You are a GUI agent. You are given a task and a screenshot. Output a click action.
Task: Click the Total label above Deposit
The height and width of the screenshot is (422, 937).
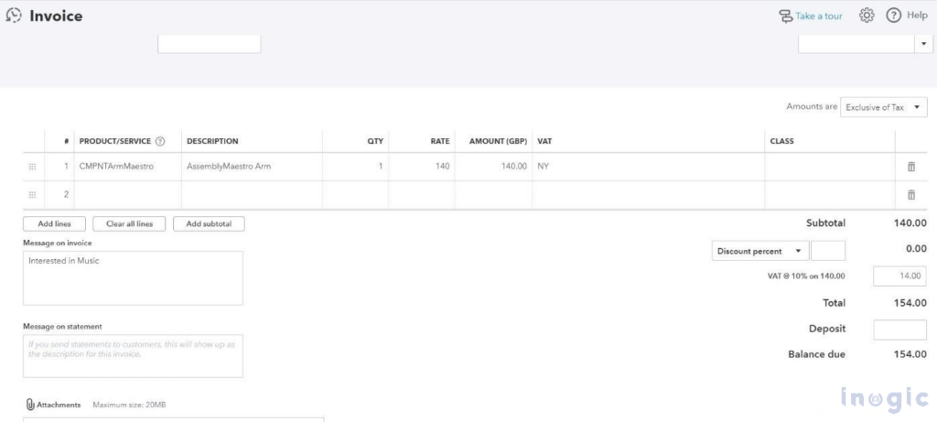[x=835, y=303]
